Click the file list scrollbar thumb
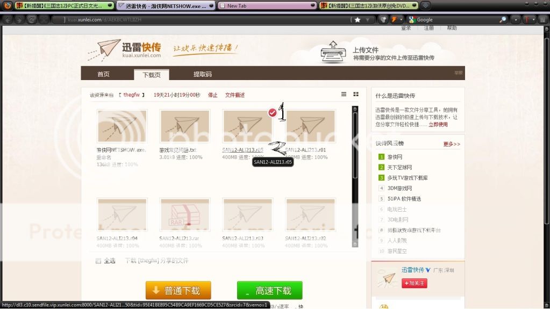 355,146
